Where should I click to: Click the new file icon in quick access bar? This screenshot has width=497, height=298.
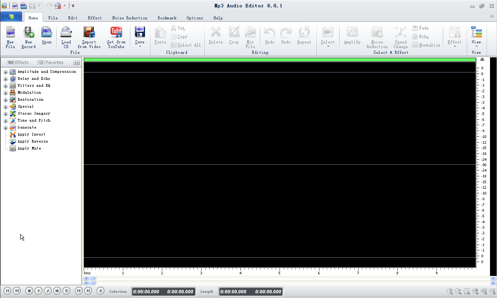coord(15,6)
